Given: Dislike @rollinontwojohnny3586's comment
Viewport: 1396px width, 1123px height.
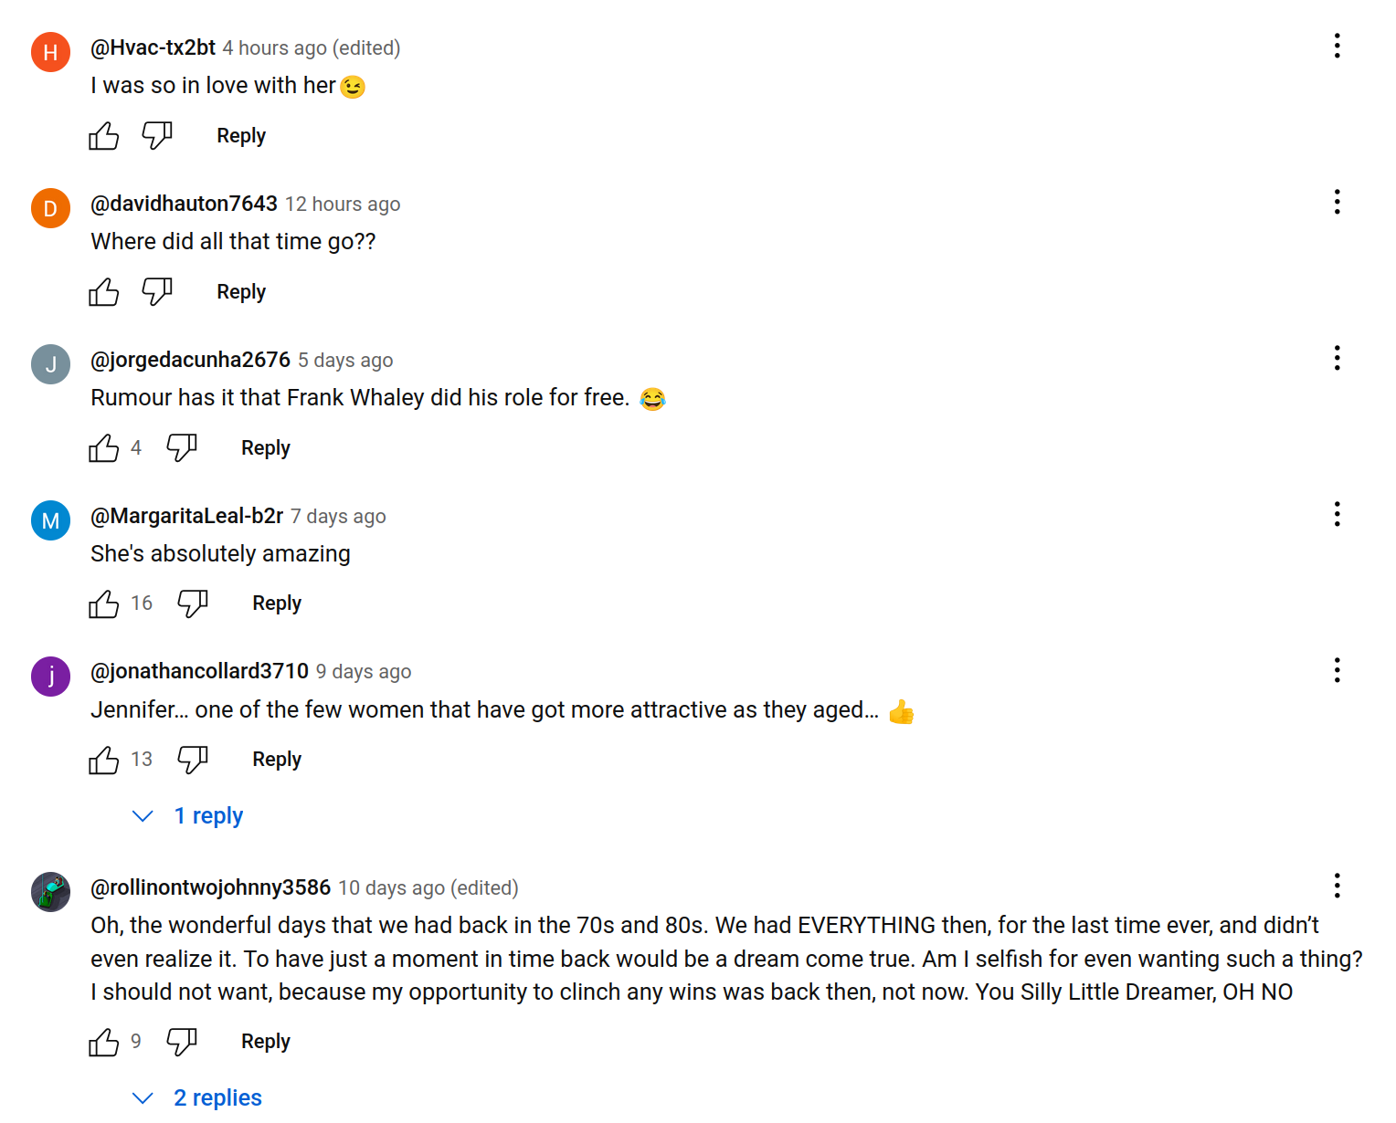Looking at the screenshot, I should click(182, 1042).
